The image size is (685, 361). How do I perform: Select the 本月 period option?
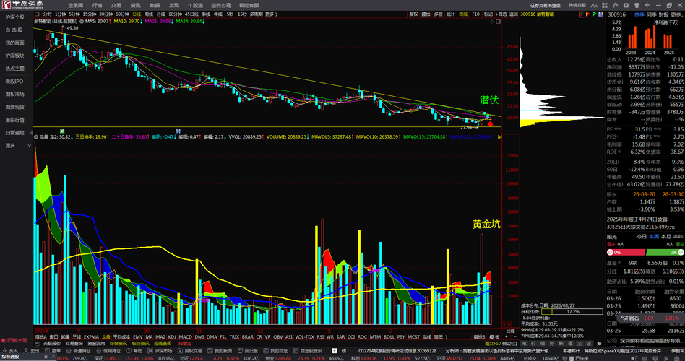tap(665, 236)
